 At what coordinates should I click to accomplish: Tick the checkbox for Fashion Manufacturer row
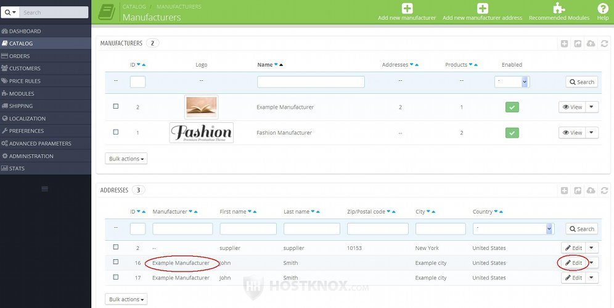(115, 132)
